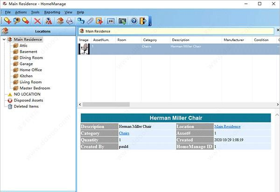
Task: Click the Created date value 2020/10/29 1:08:19
Action: coord(229,140)
